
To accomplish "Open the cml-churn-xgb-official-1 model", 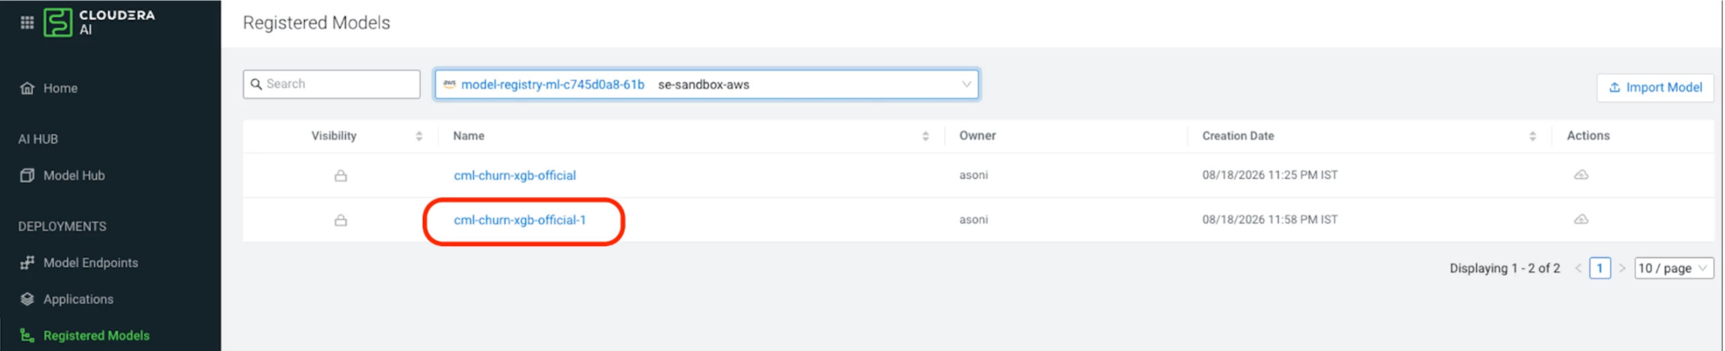I will 520,221.
